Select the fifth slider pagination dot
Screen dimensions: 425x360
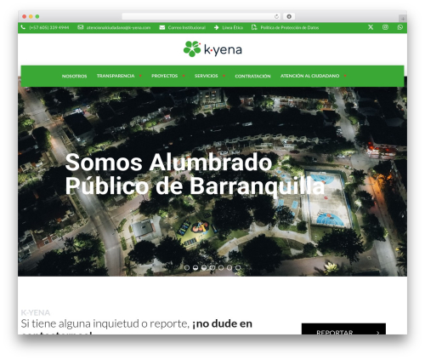(221, 267)
